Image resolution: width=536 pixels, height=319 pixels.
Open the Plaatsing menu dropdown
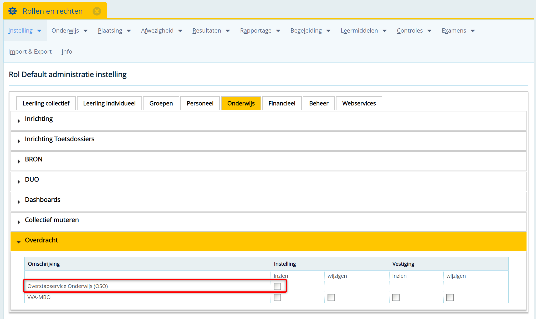[x=114, y=30]
